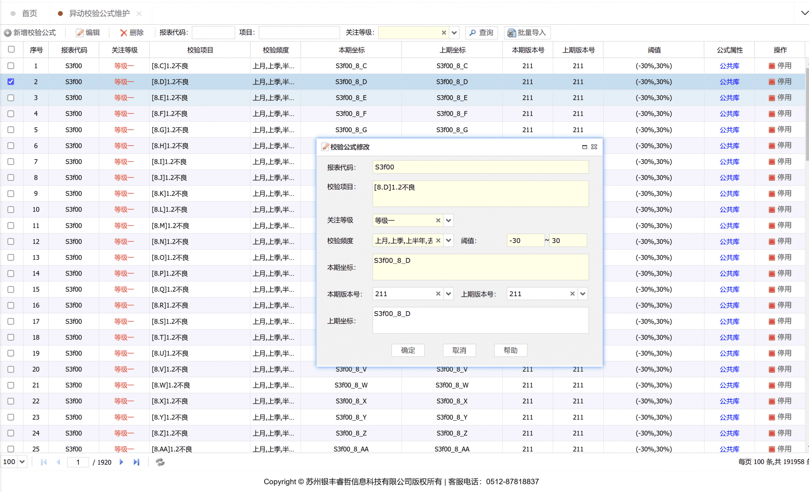Switch to the 首页 tab
809x492 pixels.
pyautogui.click(x=29, y=14)
